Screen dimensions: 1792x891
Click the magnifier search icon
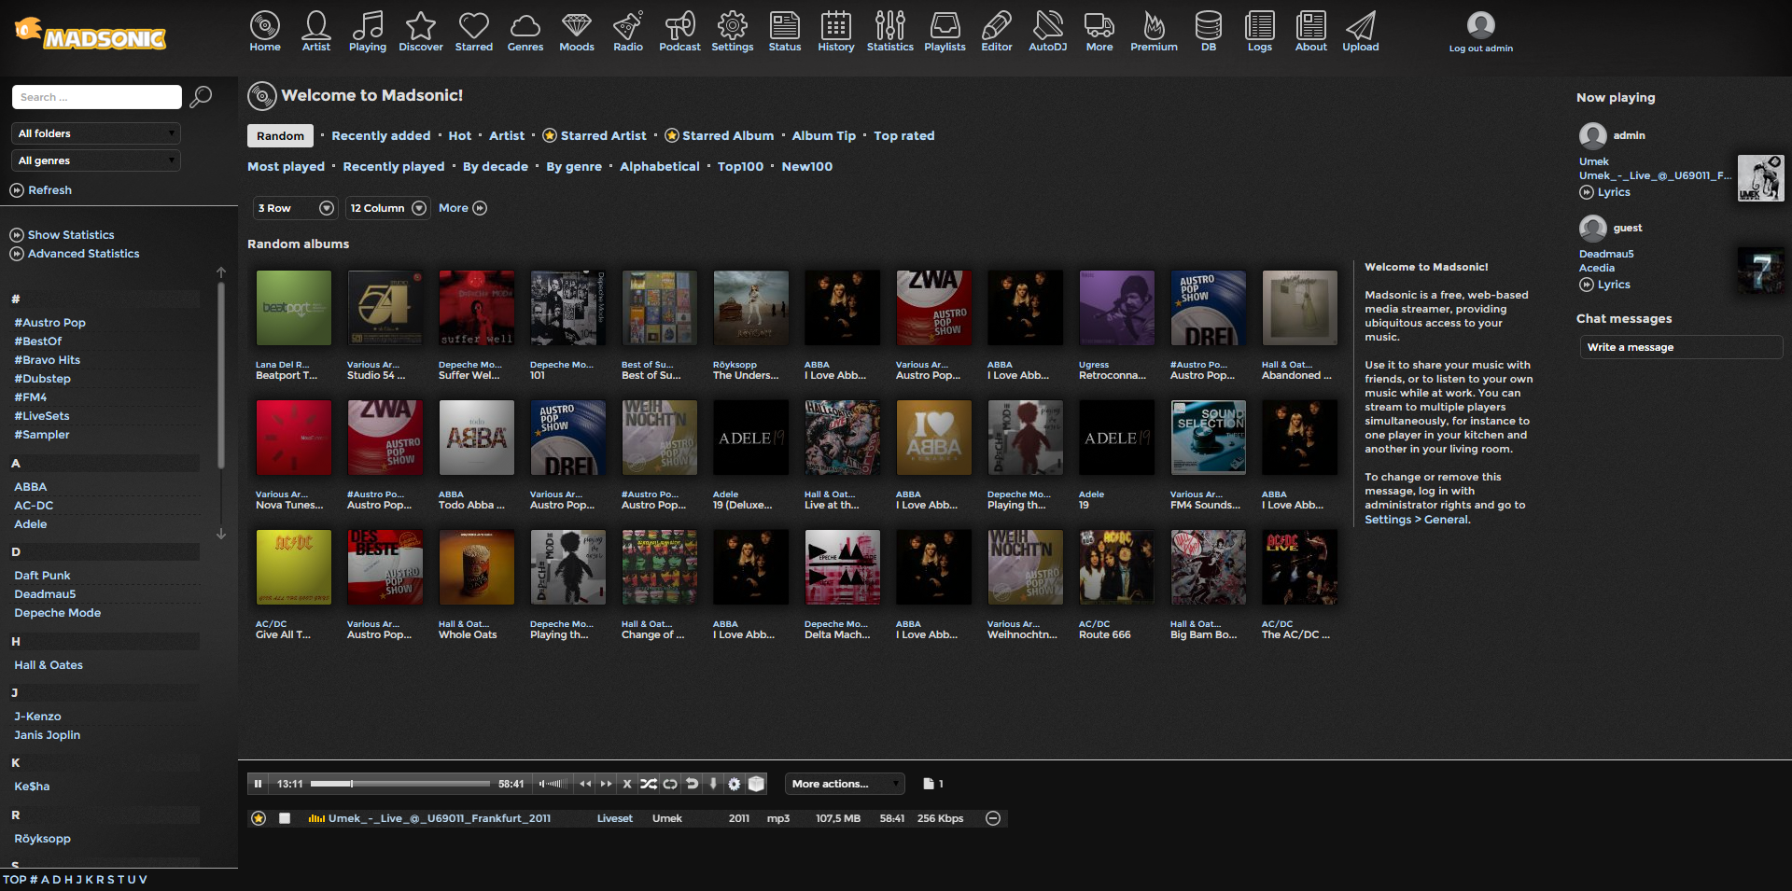201,97
